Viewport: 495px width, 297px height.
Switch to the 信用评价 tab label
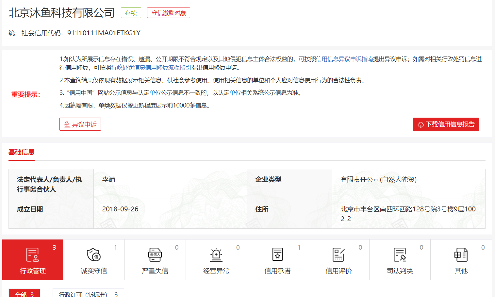(x=338, y=271)
